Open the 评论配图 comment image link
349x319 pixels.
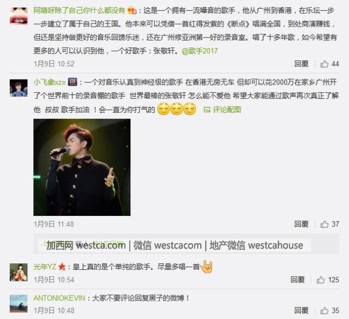pos(227,110)
